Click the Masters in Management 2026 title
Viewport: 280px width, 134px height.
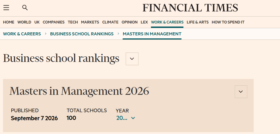(x=79, y=91)
